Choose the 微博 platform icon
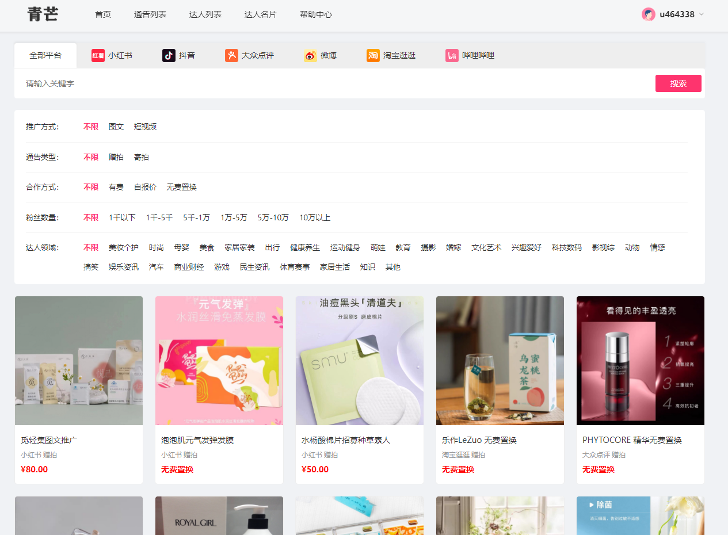The width and height of the screenshot is (728, 535). pyautogui.click(x=310, y=55)
